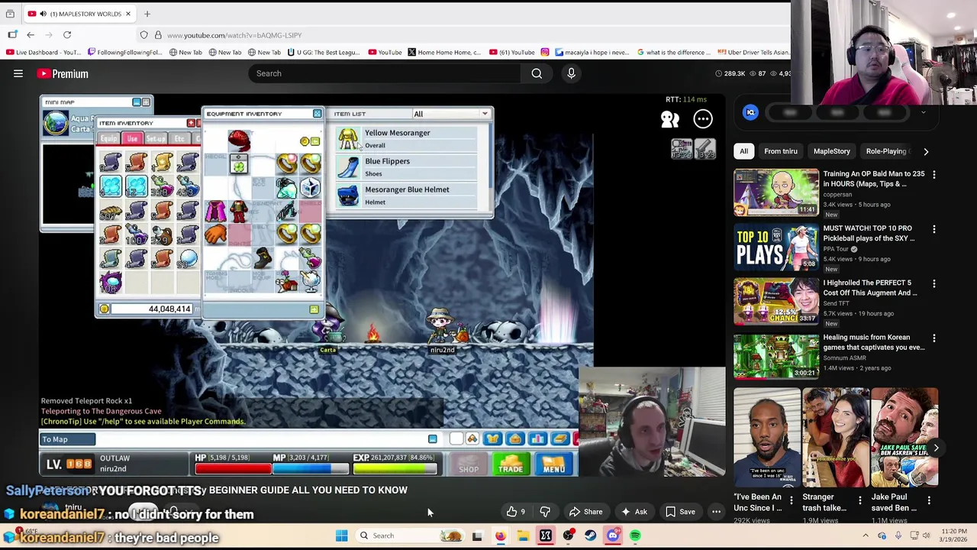This screenshot has width=977, height=550.
Task: Click the YouTube search input field
Action: [385, 73]
